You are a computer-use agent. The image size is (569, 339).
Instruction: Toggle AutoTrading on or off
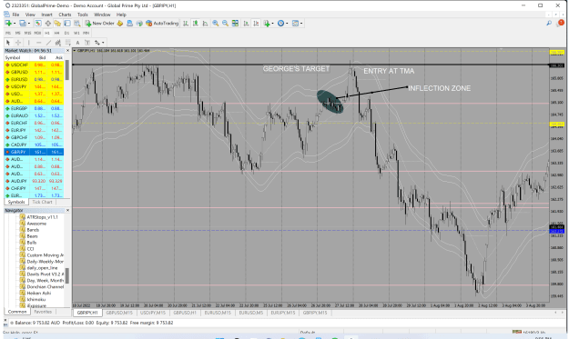pos(162,24)
